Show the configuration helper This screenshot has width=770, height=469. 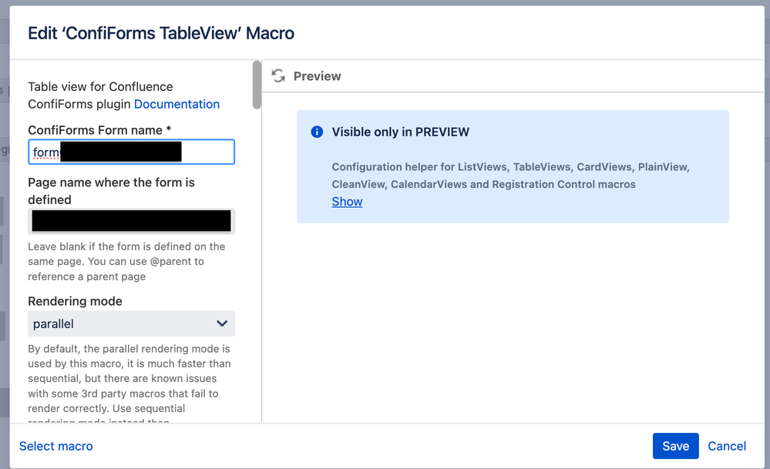pos(347,201)
